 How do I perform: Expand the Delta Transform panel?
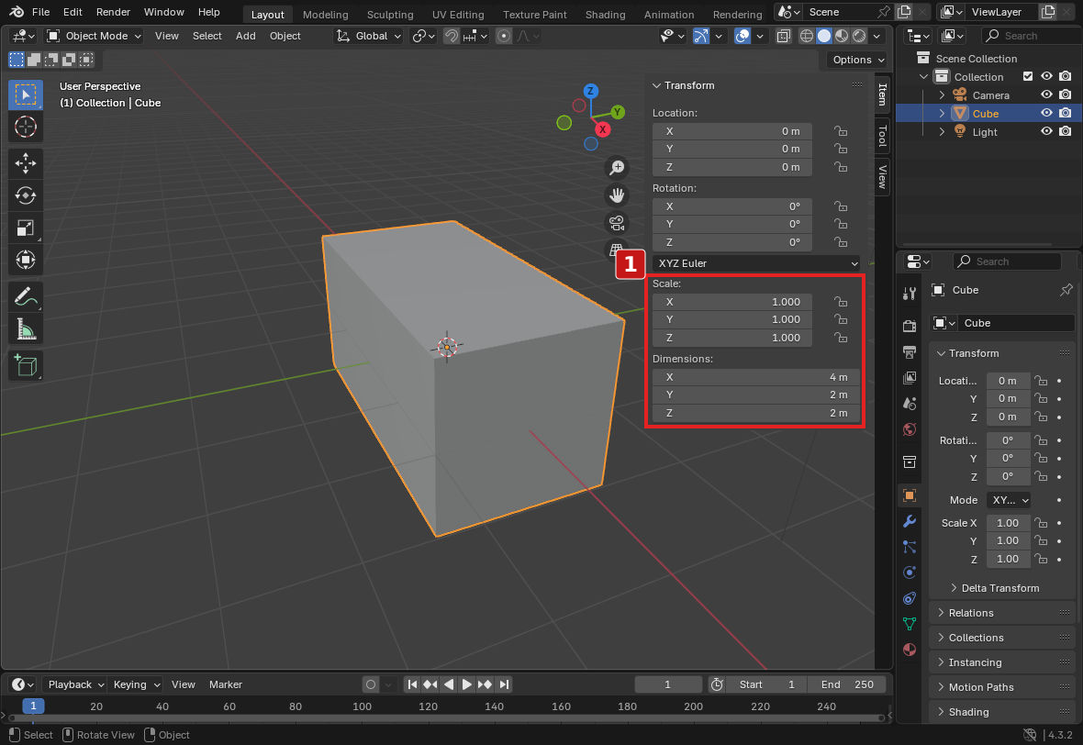pyautogui.click(x=994, y=588)
